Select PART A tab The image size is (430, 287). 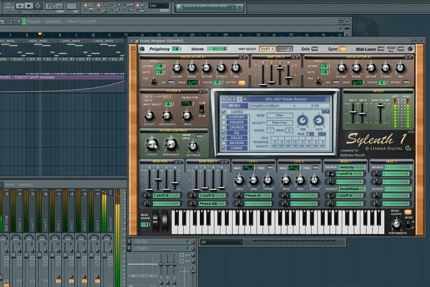[267, 49]
